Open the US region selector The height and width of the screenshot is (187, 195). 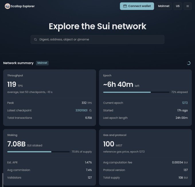pyautogui.click(x=178, y=6)
